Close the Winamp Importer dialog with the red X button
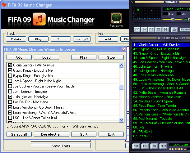Image resolution: width=190 pixels, height=153 pixels. (x=123, y=49)
